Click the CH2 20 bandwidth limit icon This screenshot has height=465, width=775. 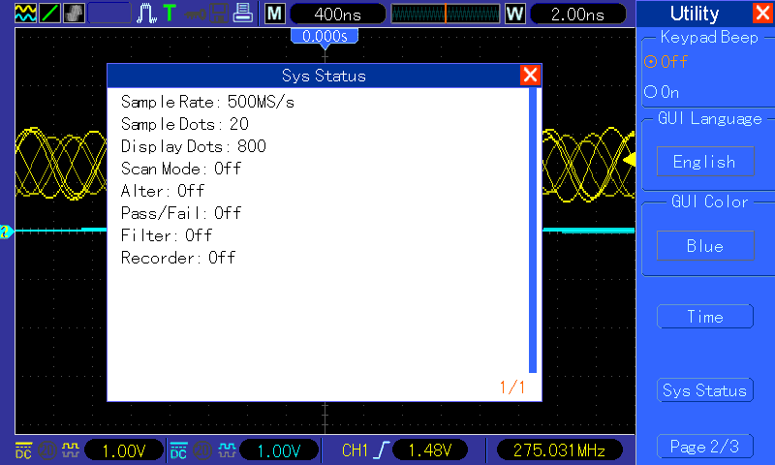point(202,450)
